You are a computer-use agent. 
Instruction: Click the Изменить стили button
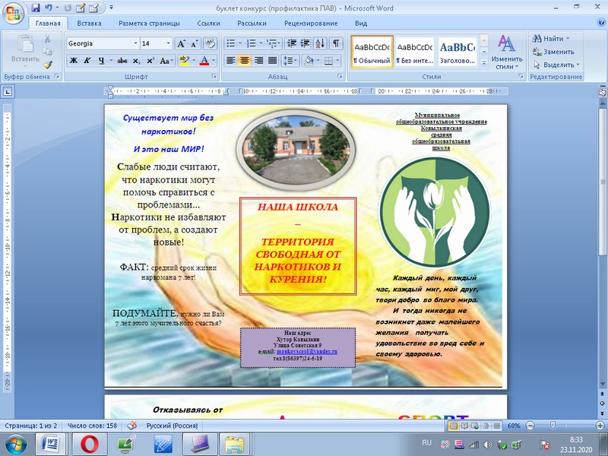(507, 52)
